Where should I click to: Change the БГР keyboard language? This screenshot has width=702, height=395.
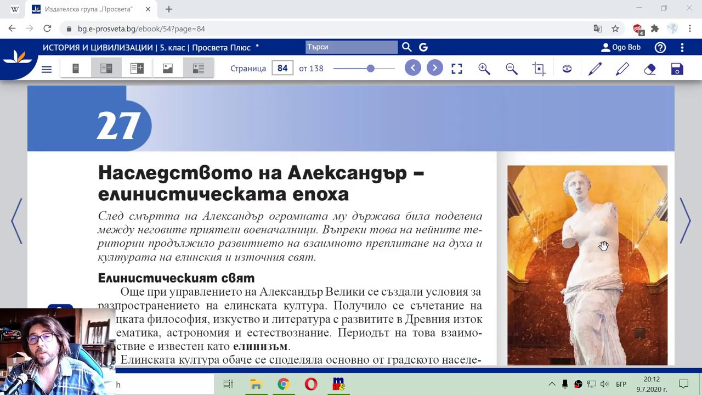621,384
